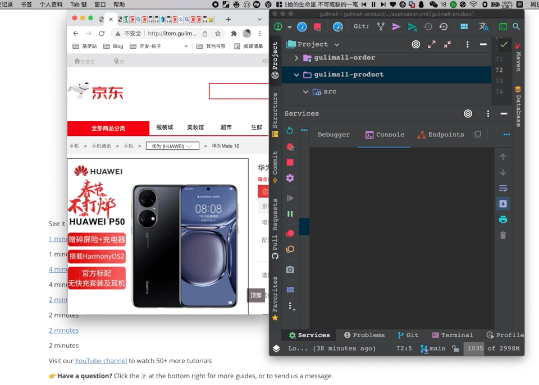Hide the Project panel with minus icon
Image resolution: width=539 pixels, height=385 pixels.
pos(483,44)
